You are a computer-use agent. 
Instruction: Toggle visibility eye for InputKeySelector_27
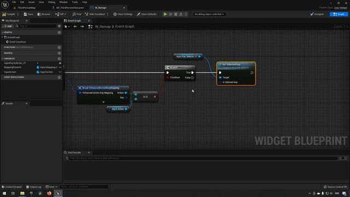coord(60,63)
